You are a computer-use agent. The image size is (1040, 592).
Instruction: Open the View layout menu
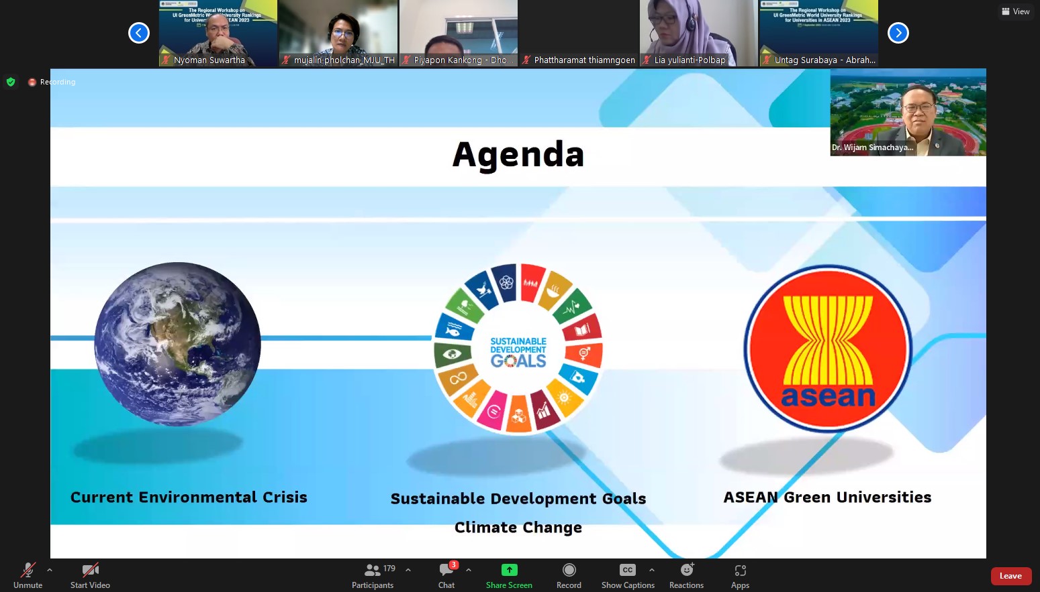tap(1015, 11)
